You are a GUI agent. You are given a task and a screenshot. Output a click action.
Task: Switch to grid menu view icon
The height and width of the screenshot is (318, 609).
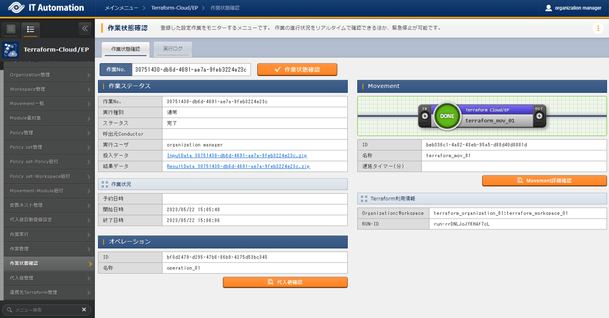pyautogui.click(x=11, y=29)
